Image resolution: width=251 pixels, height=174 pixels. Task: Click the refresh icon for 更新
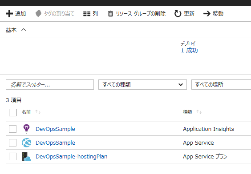178,14
